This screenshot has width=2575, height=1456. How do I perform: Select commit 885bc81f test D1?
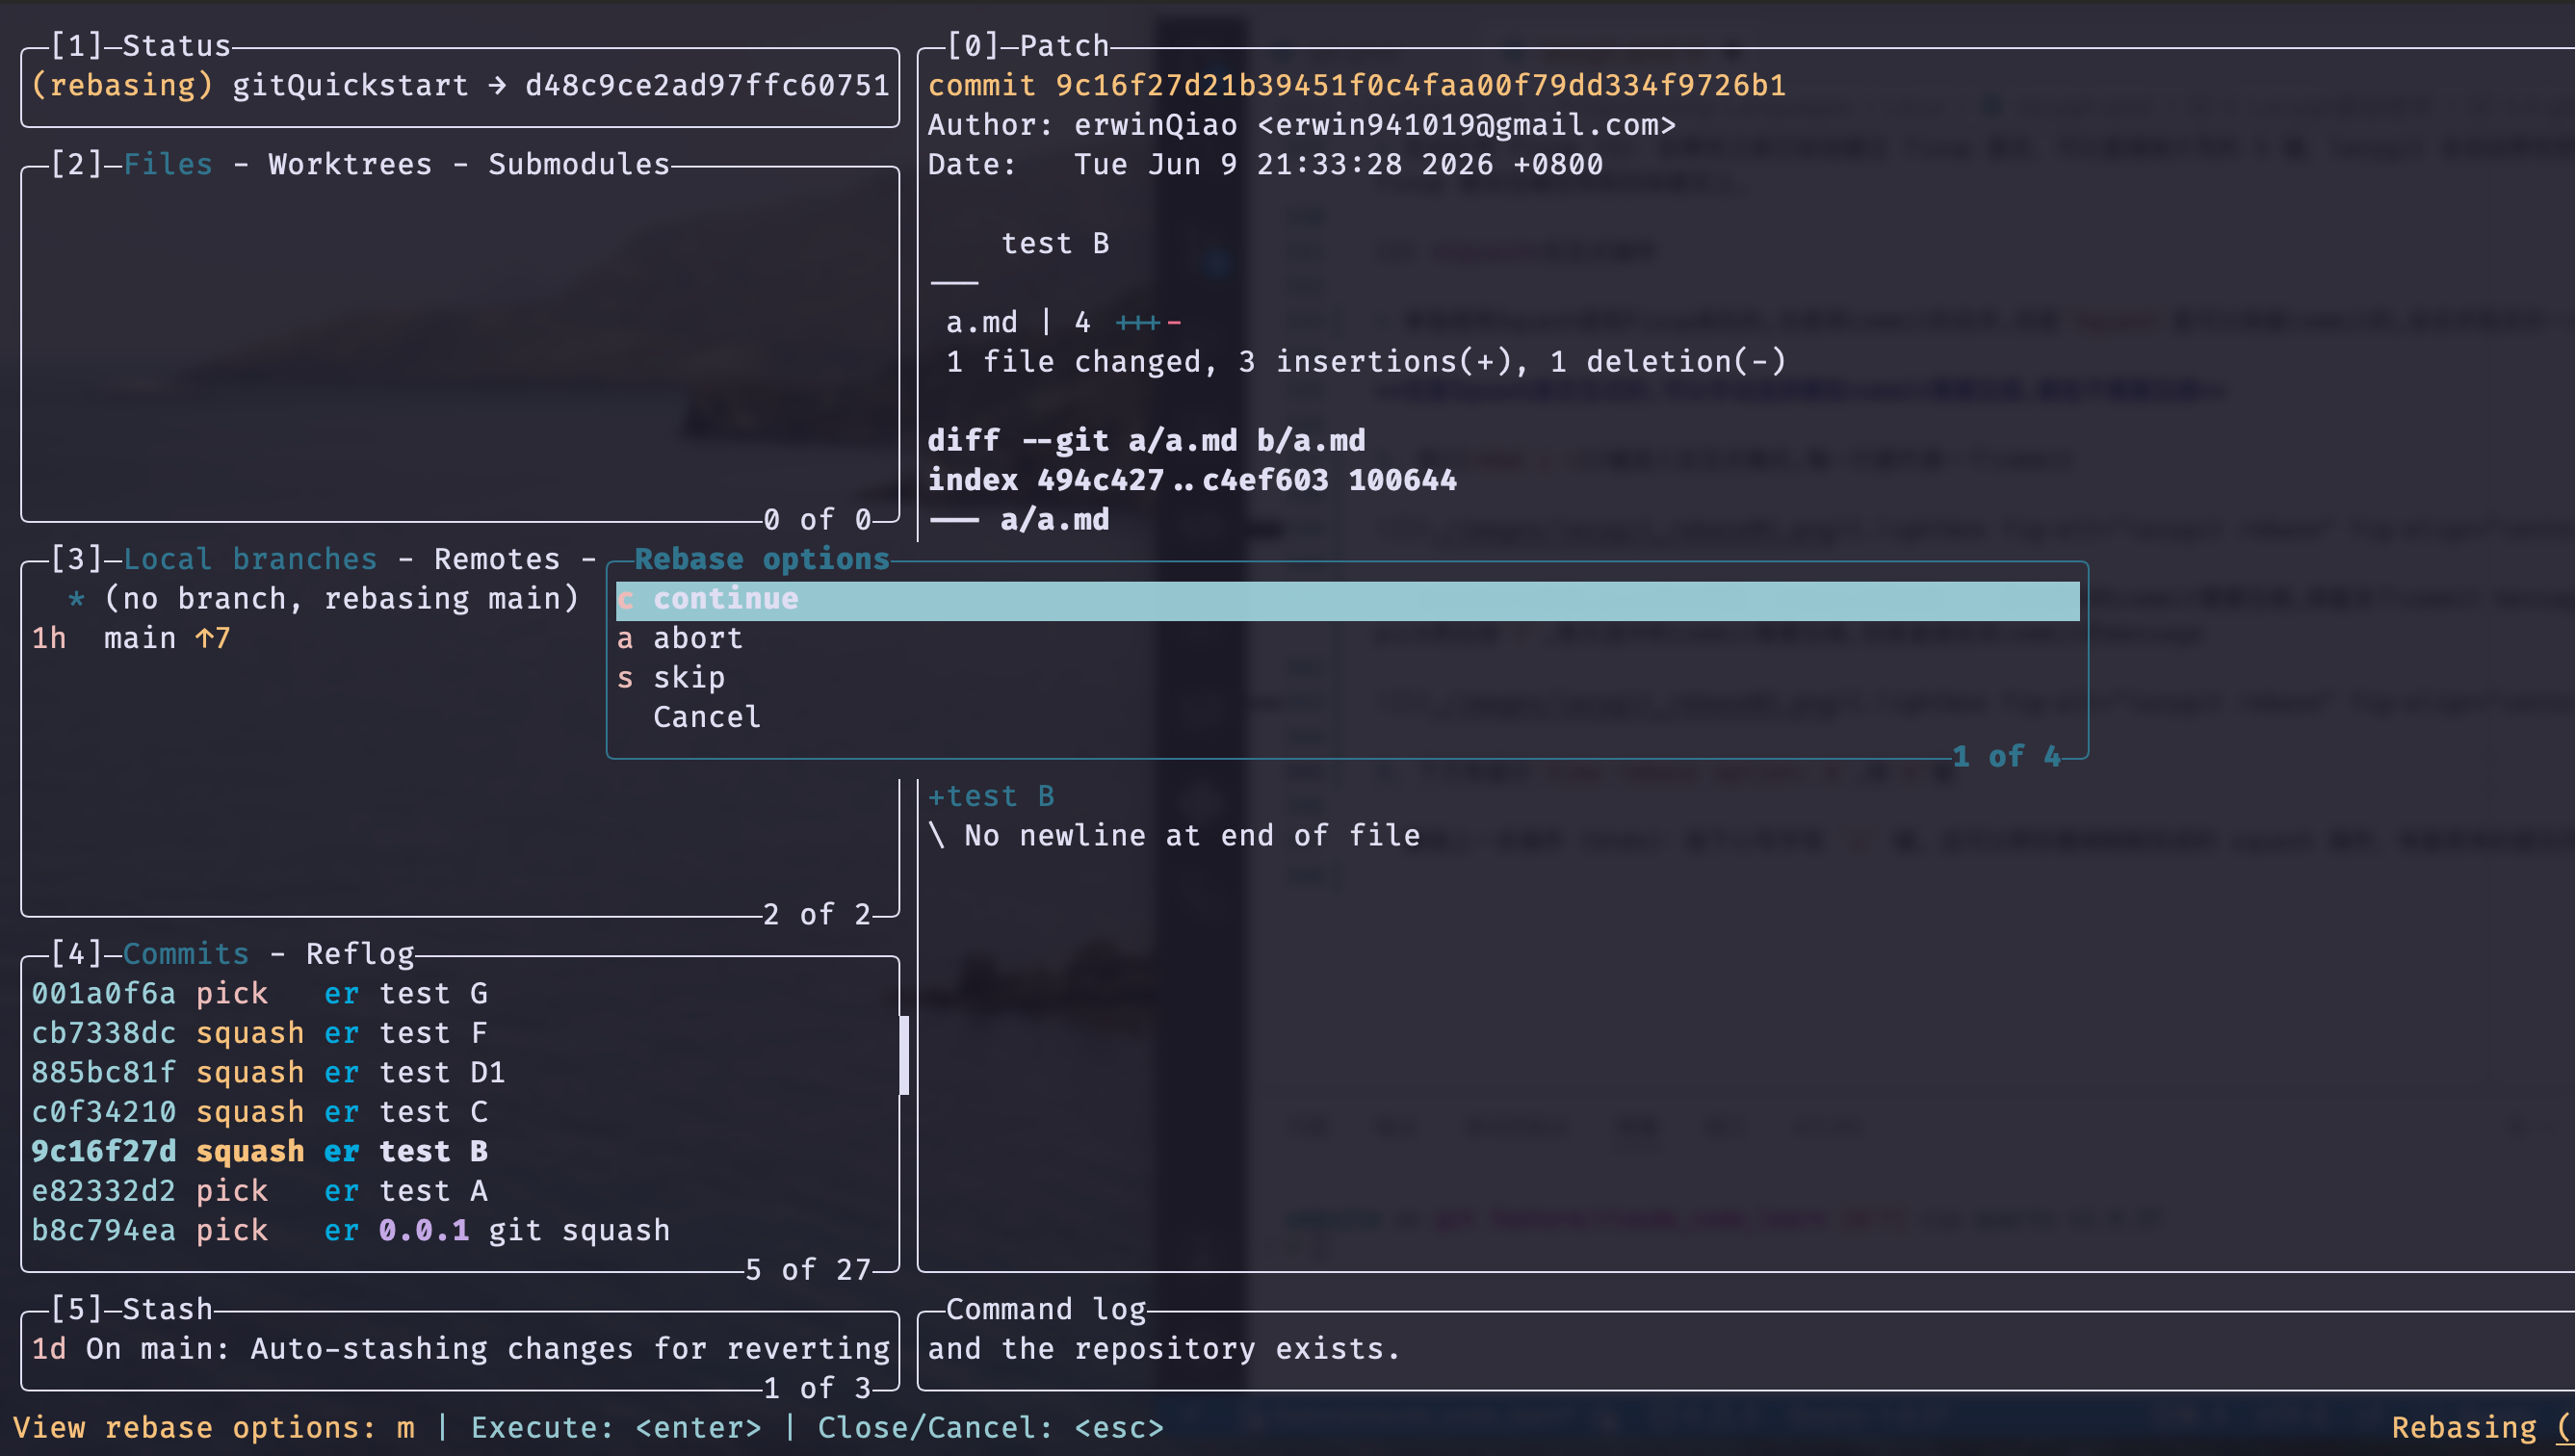tap(462, 1073)
